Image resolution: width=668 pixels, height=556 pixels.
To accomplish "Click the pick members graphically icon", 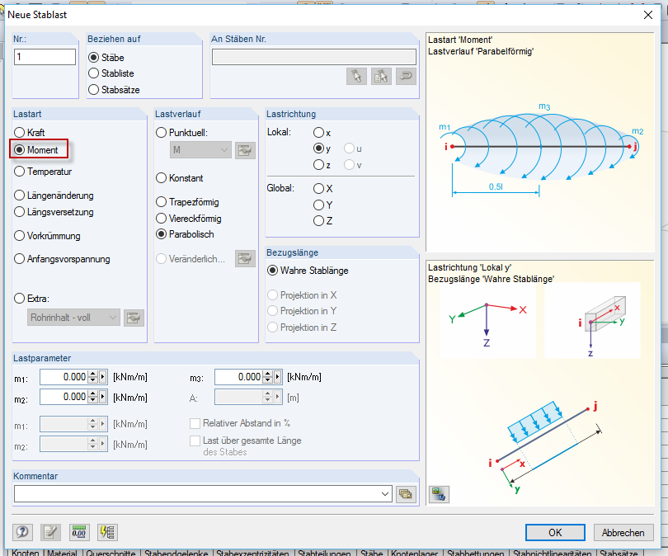I will pyautogui.click(x=356, y=76).
